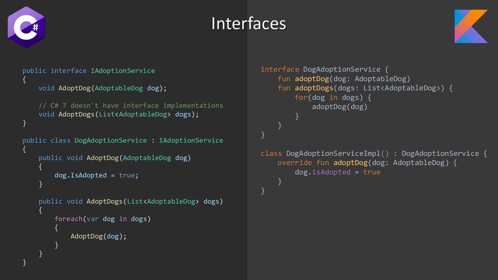Click Kotlin line 'fun adoptDogs(dogs: List<AdoptableDog>) {'
Viewport: 498px width, 280px height.
[x=365, y=88]
